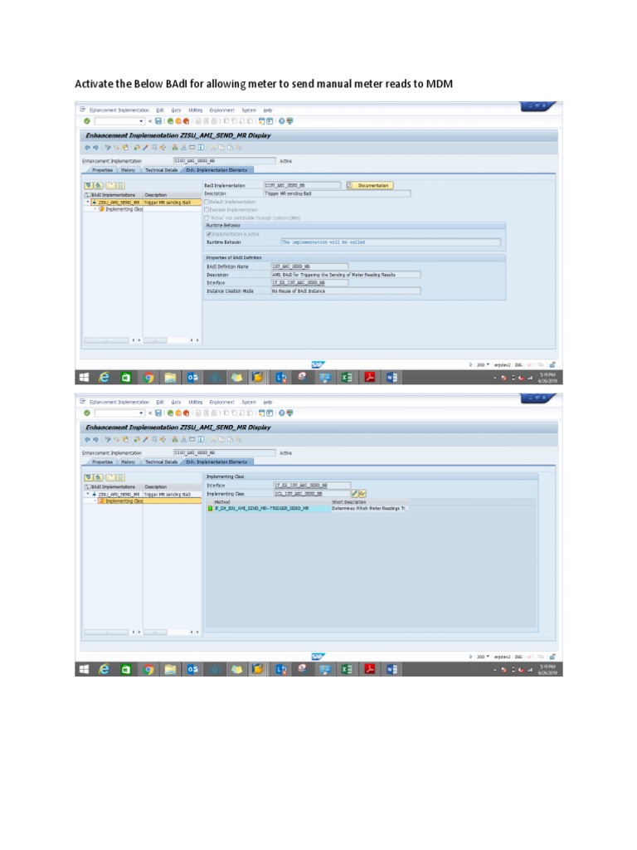Screen dimensions: 637x850
Task: Click the red cancel icon in lower SAP toolbar
Action: (x=187, y=413)
